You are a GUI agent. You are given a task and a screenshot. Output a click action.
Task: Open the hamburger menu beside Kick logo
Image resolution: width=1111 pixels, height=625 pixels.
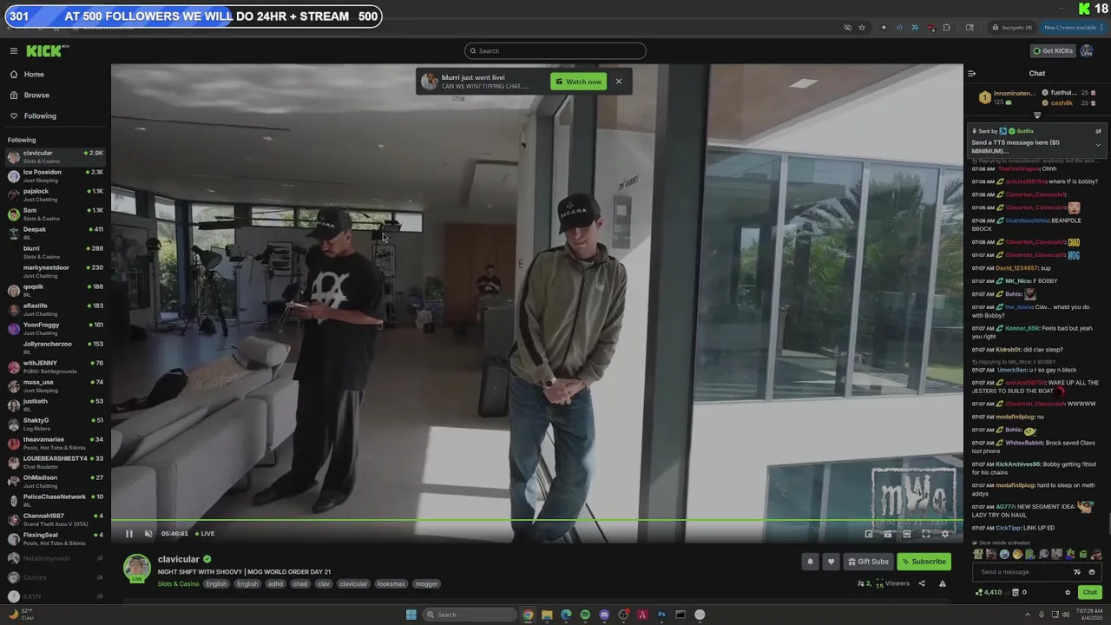coord(13,51)
